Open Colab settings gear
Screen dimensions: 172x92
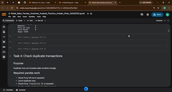(x=148, y=15)
